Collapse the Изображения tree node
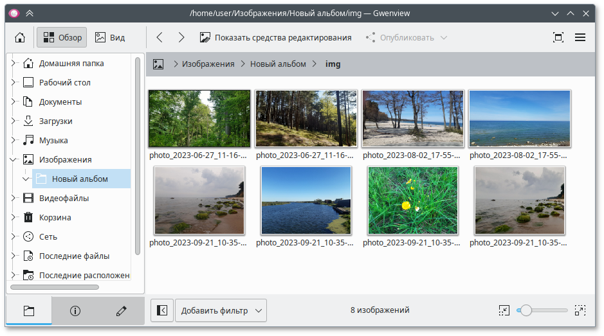Viewport: 604px width, 336px height. pos(14,159)
